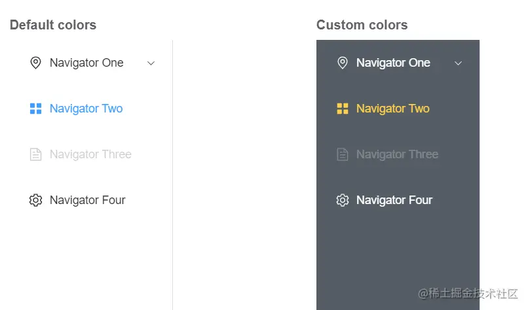This screenshot has height=310, width=528.
Task: Open Navigator One text in dark menu
Action: pyautogui.click(x=393, y=63)
